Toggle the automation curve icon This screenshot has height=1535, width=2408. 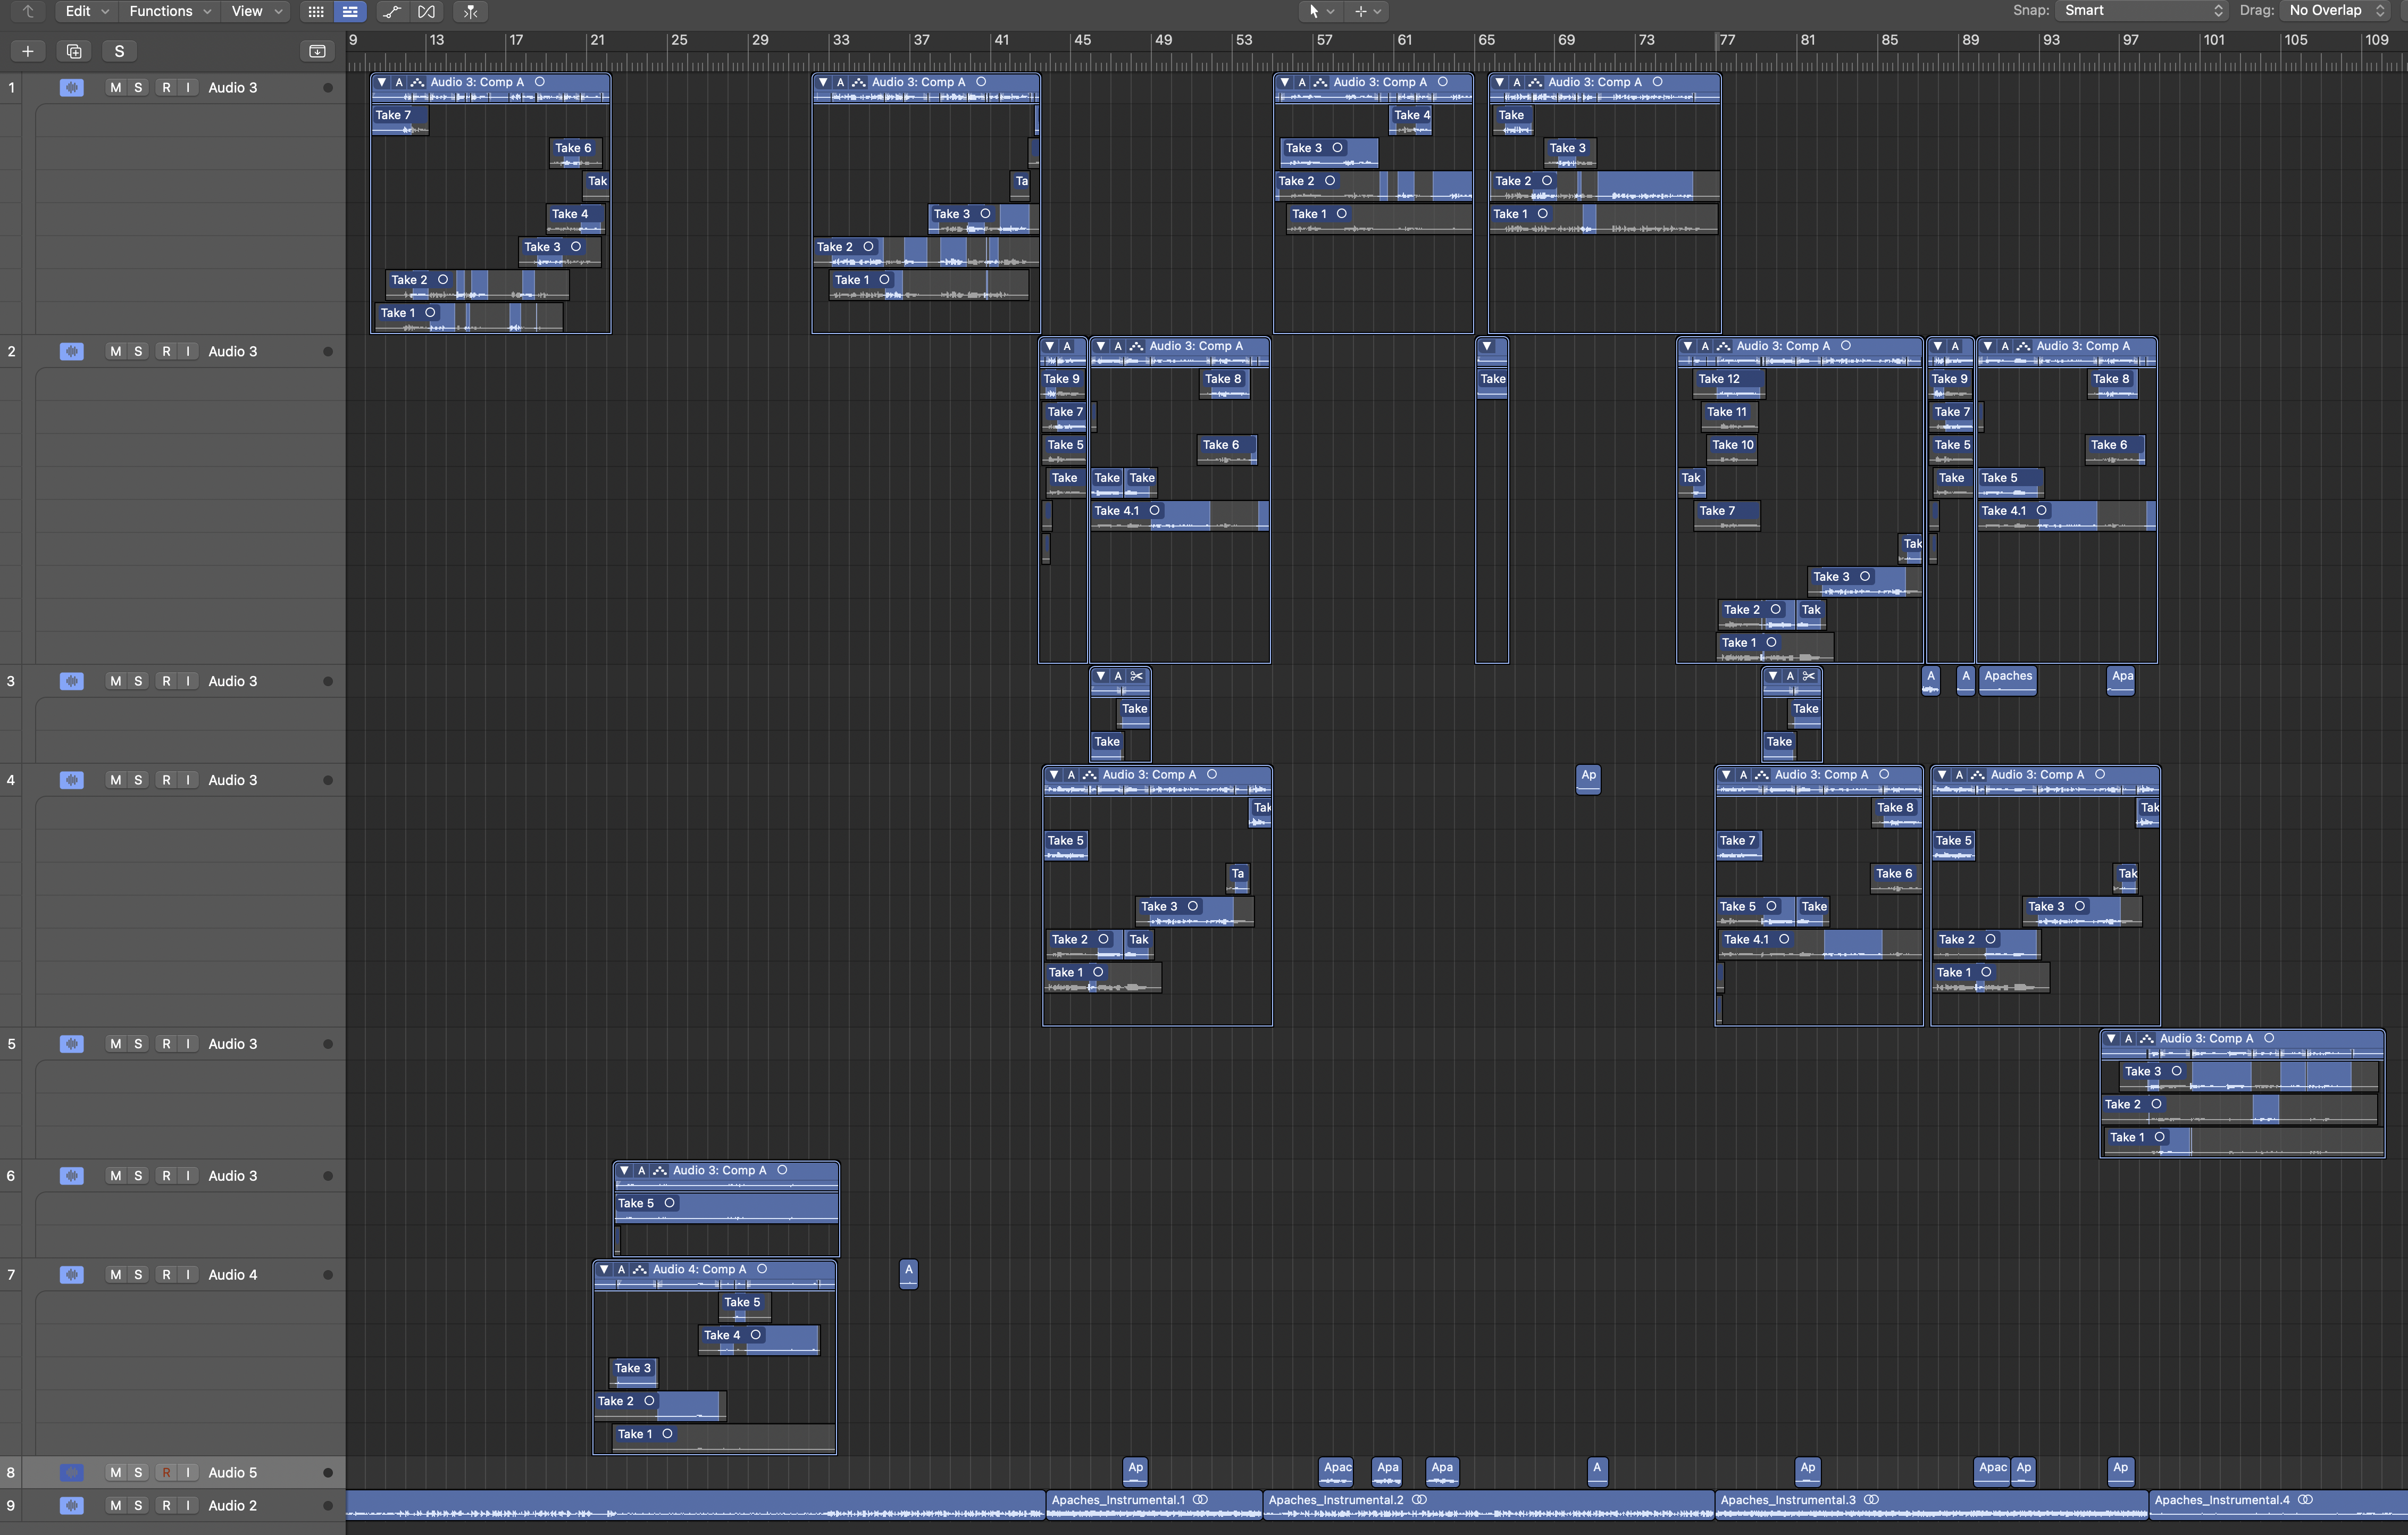[391, 11]
